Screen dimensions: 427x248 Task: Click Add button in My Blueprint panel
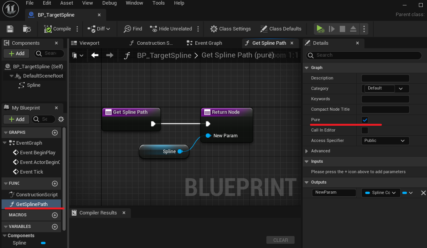[x=17, y=119]
